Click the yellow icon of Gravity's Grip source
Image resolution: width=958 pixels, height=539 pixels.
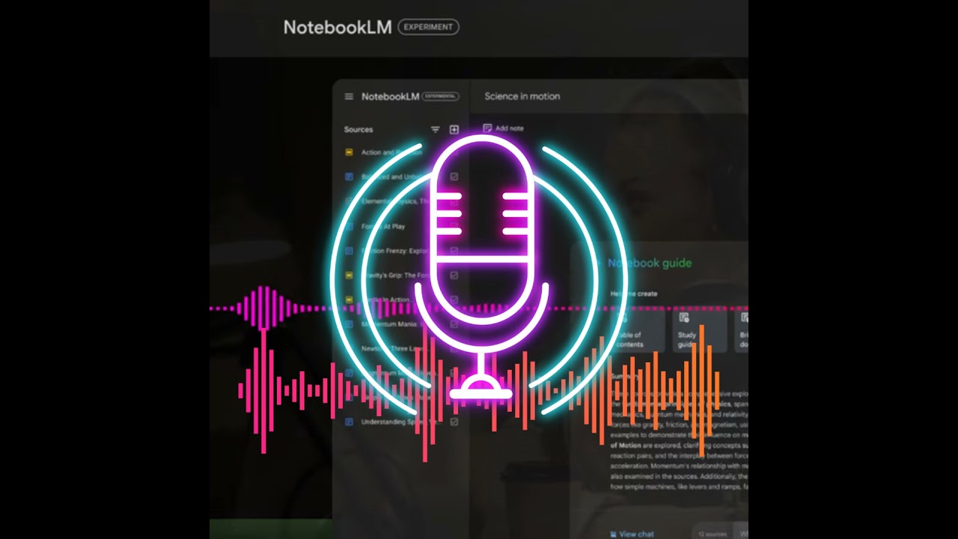coord(349,275)
